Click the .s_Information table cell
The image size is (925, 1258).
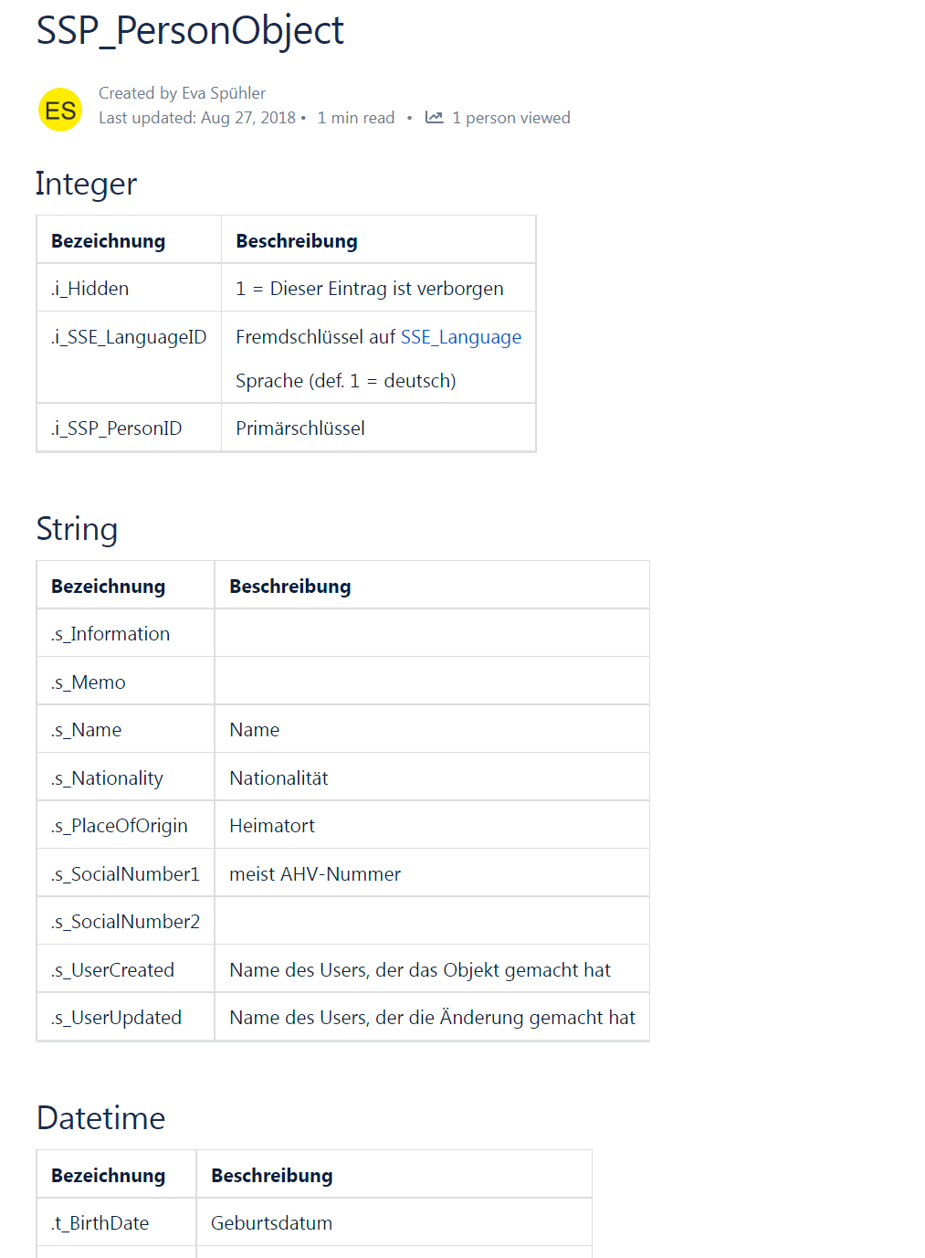pos(110,634)
